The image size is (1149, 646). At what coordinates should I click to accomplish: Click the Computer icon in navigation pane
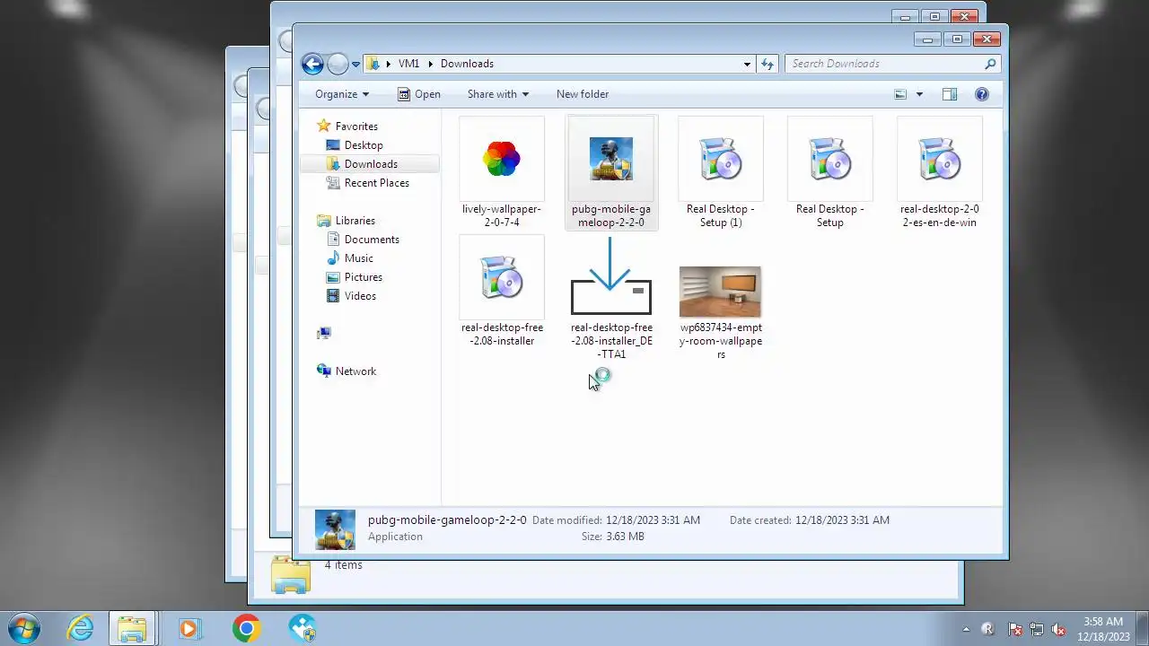pyautogui.click(x=324, y=334)
